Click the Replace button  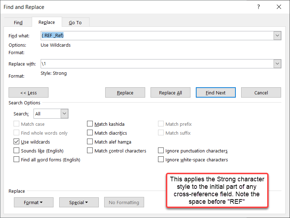[x=125, y=93]
